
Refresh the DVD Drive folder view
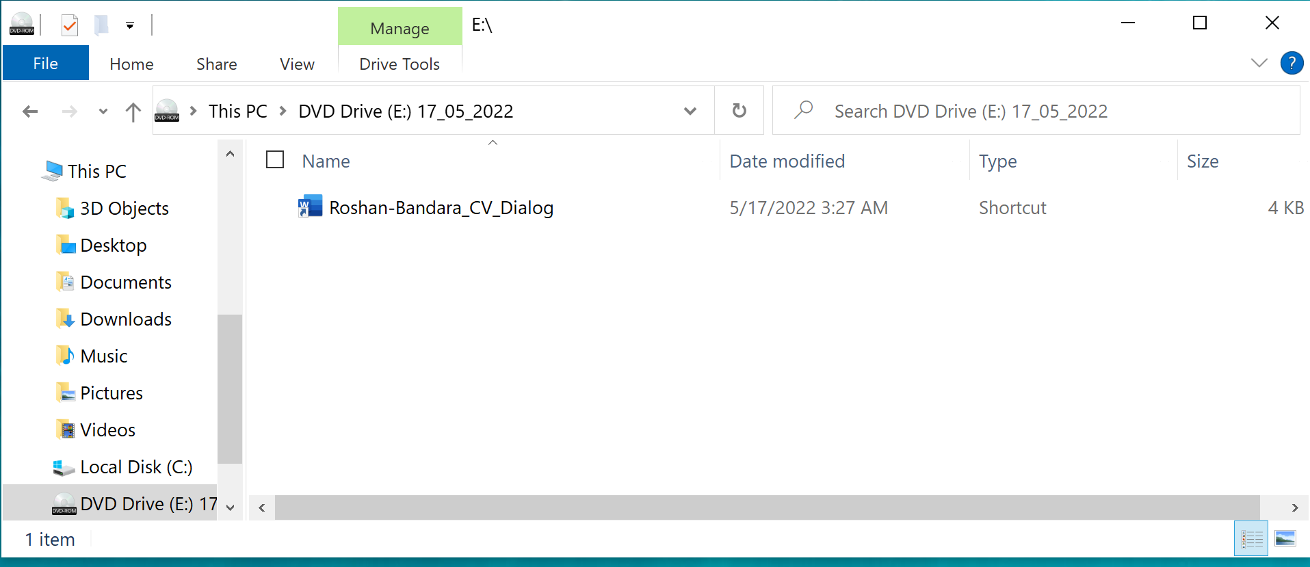tap(739, 111)
